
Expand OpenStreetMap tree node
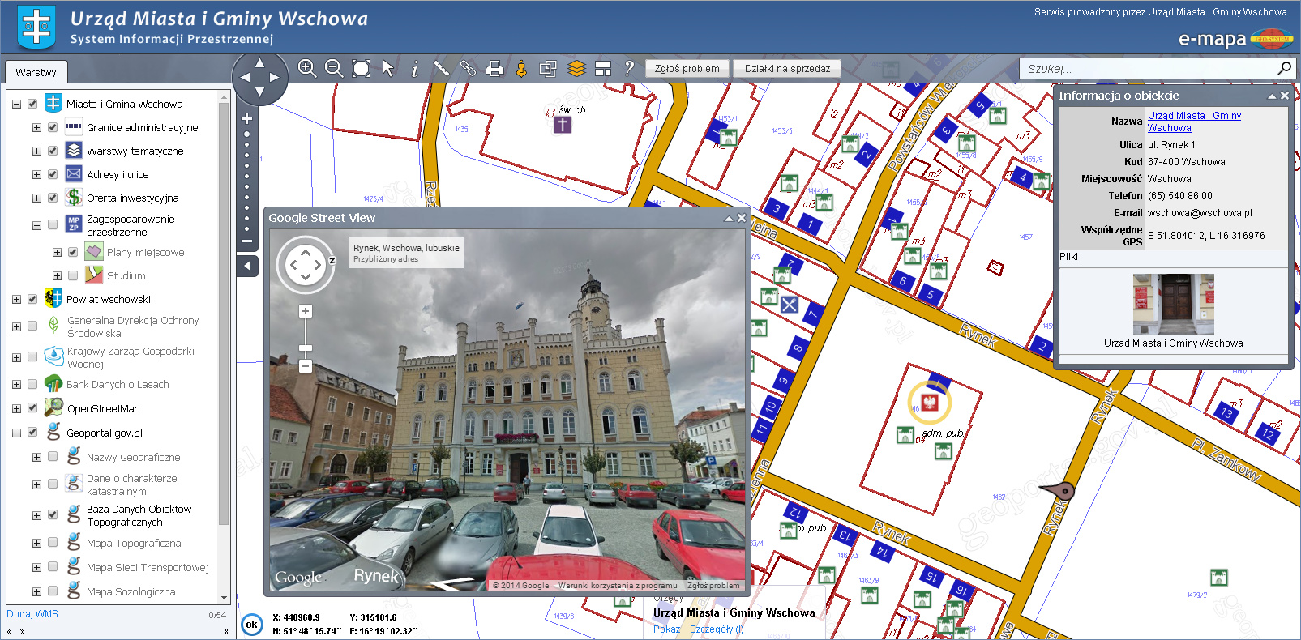pyautogui.click(x=16, y=408)
